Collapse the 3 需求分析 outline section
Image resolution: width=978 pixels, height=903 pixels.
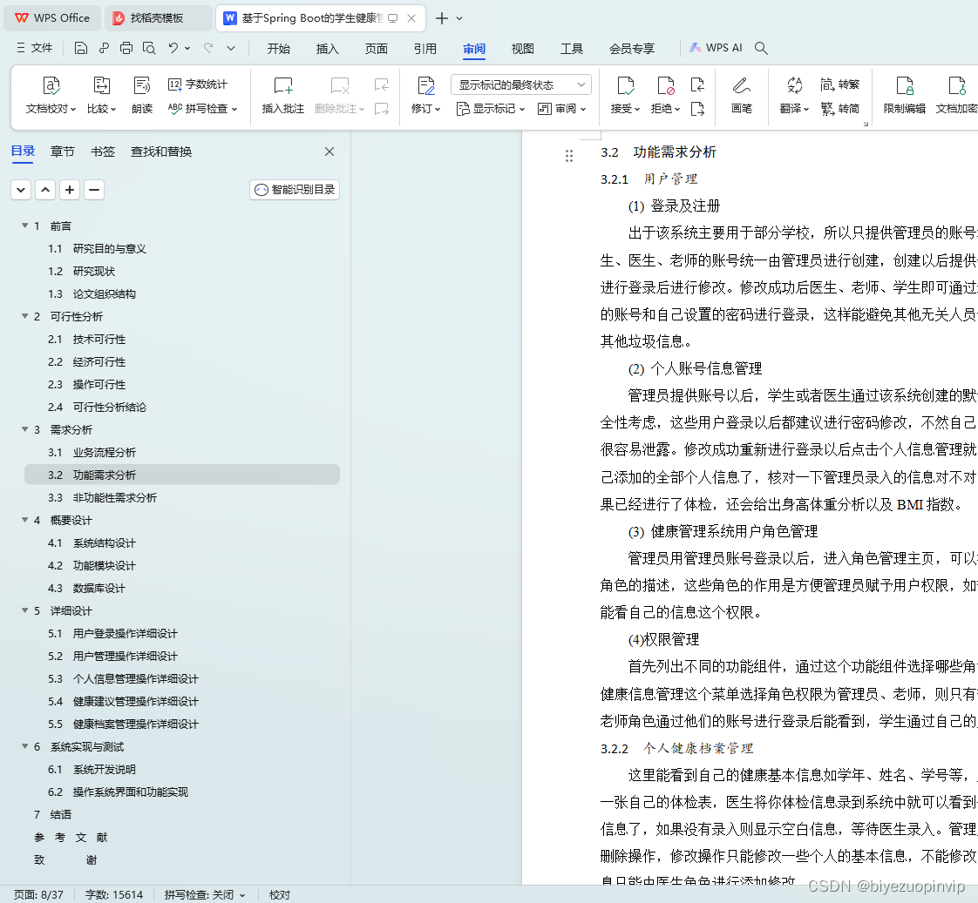click(25, 429)
